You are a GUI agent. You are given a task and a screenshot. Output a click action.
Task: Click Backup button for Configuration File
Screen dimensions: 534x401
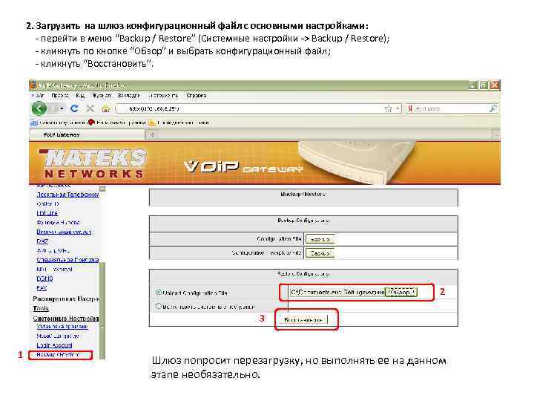pos(320,239)
